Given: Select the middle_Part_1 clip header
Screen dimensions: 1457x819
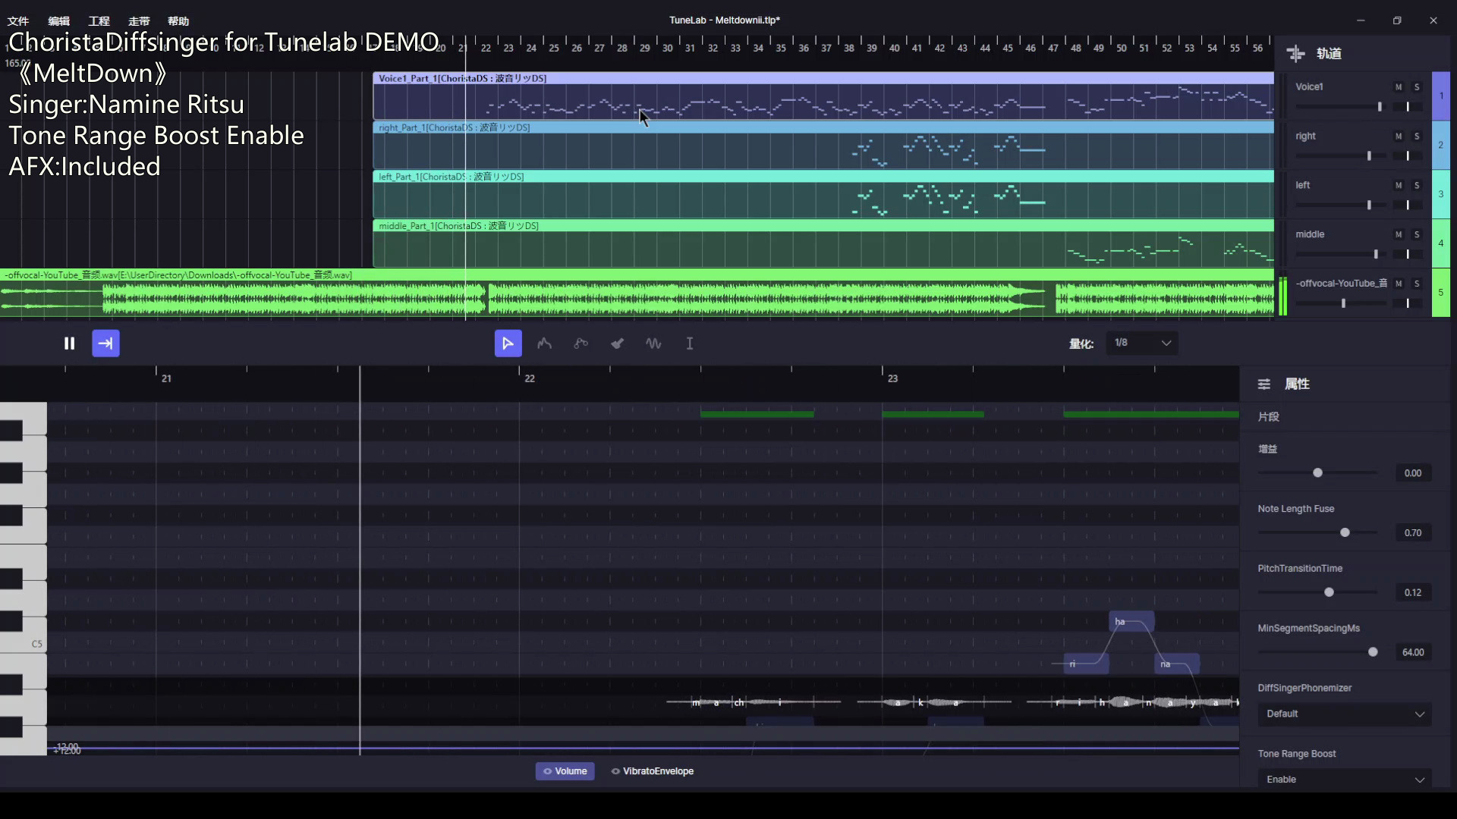Looking at the screenshot, I should point(823,226).
